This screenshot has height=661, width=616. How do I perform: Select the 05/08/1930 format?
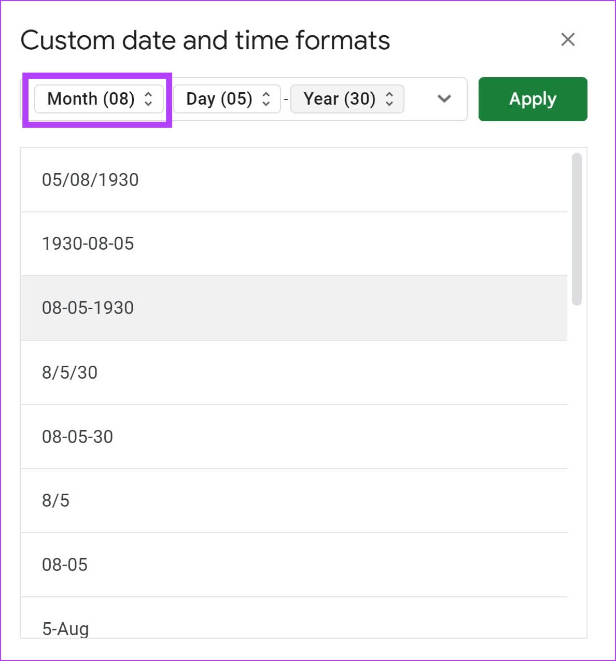(x=90, y=180)
